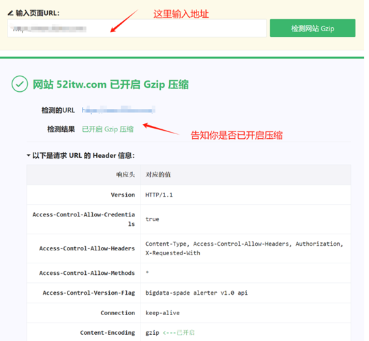Click the 以下是请求 URL 的 Header 信息 heading
This screenshot has width=369, height=341.
pos(83,155)
